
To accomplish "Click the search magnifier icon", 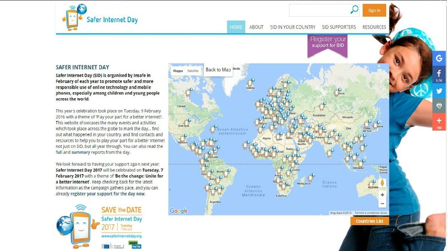I will 354,10.
